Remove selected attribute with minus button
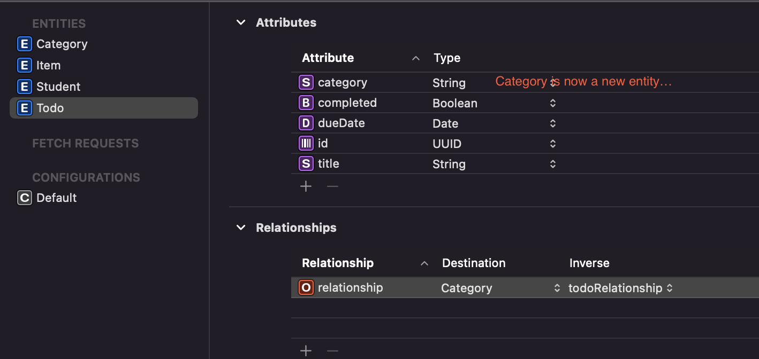 click(332, 186)
